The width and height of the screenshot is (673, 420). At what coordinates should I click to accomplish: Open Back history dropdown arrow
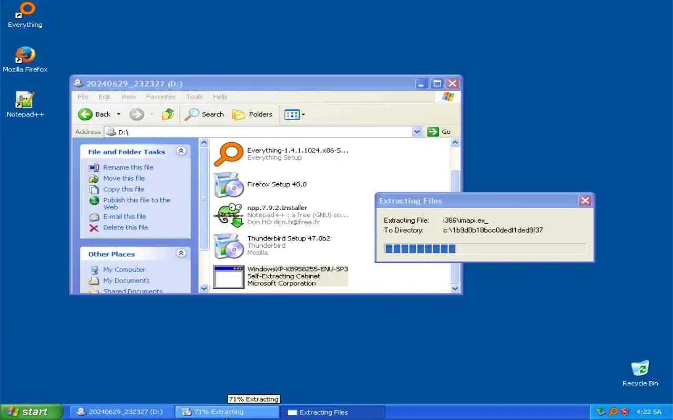point(118,114)
